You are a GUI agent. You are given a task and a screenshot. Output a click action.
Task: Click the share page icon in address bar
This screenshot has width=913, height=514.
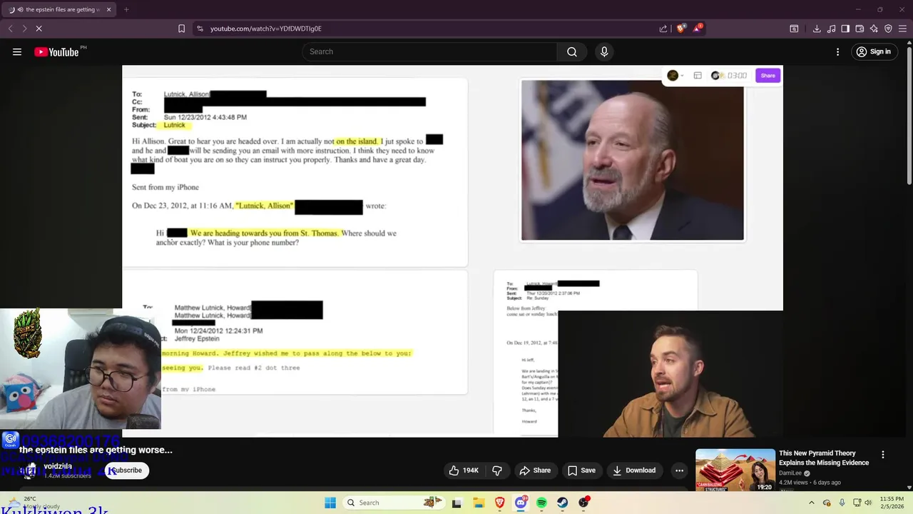pyautogui.click(x=663, y=29)
